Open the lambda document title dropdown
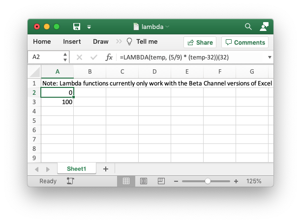The width and height of the screenshot is (301, 223). click(167, 27)
